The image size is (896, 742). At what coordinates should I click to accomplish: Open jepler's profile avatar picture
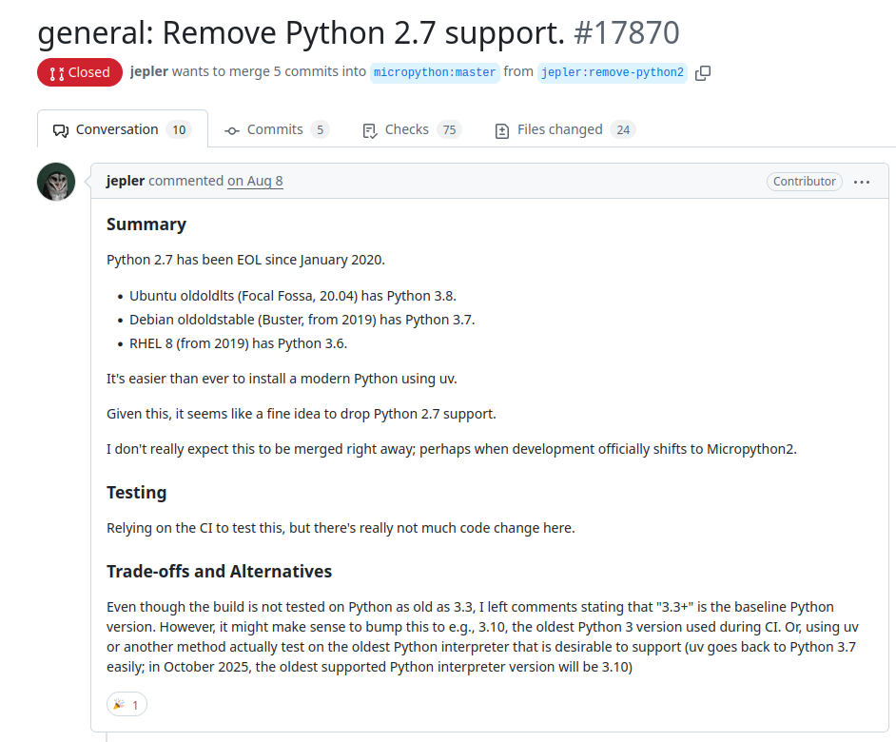point(56,182)
